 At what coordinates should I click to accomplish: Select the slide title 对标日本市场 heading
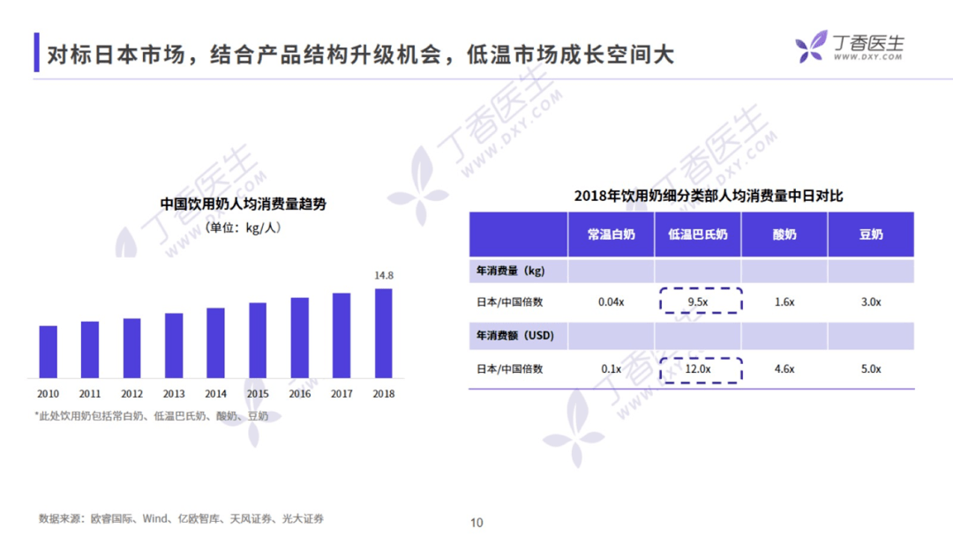click(x=360, y=55)
